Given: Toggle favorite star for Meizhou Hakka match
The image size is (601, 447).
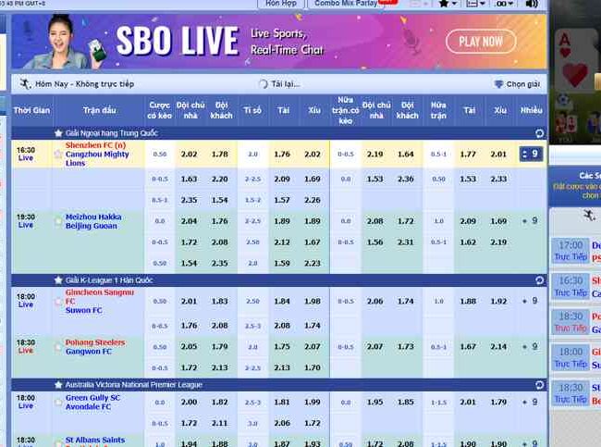Looking at the screenshot, I should (58, 221).
